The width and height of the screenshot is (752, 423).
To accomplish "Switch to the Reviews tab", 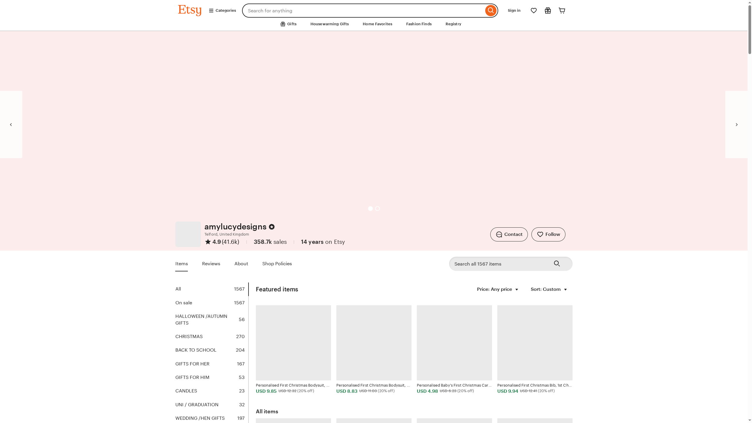I will 211,263.
